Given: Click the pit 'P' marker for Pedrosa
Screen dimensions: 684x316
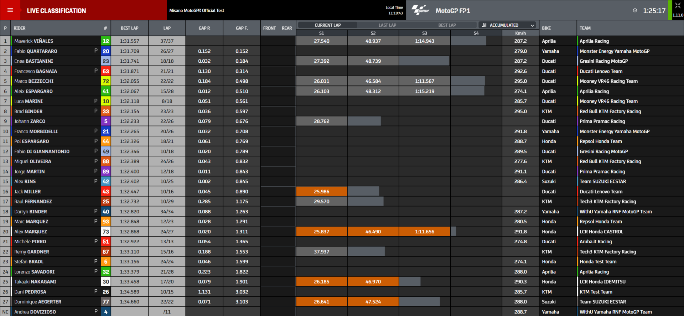Looking at the screenshot, I should (96, 291).
